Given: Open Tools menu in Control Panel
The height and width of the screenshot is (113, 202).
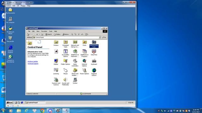Looking at the screenshot, I should 50,31.
